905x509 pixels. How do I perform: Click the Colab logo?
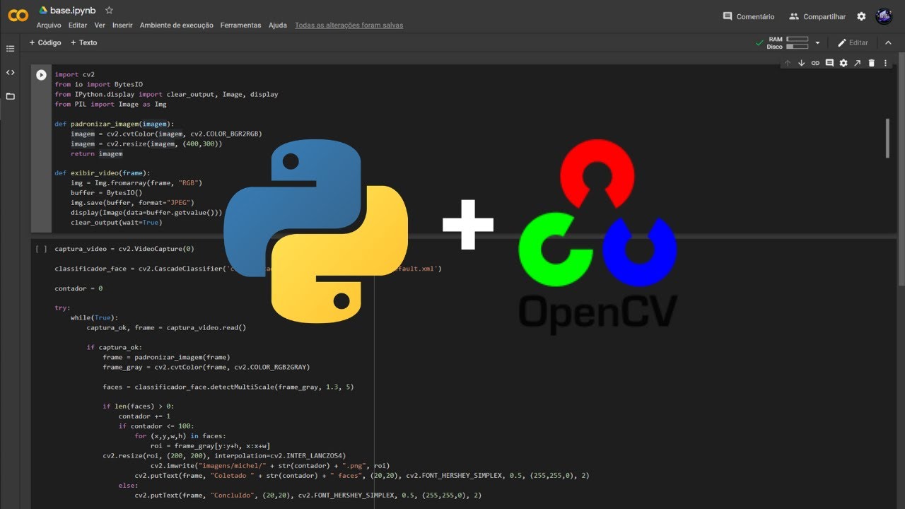pyautogui.click(x=18, y=16)
